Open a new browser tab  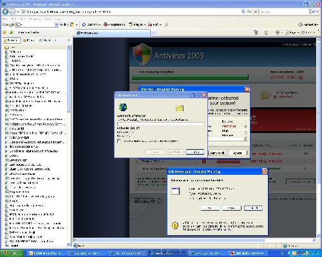click(x=154, y=33)
